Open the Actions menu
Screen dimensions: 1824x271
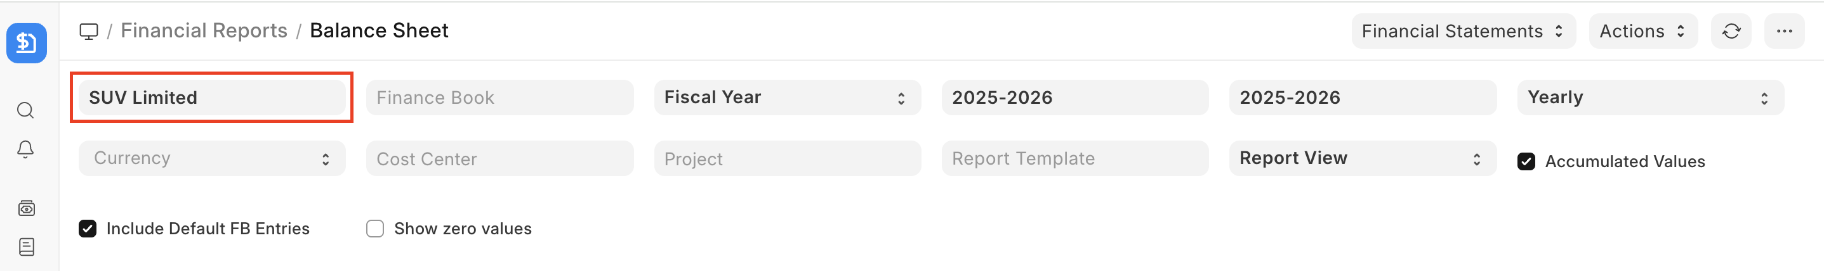point(1642,31)
